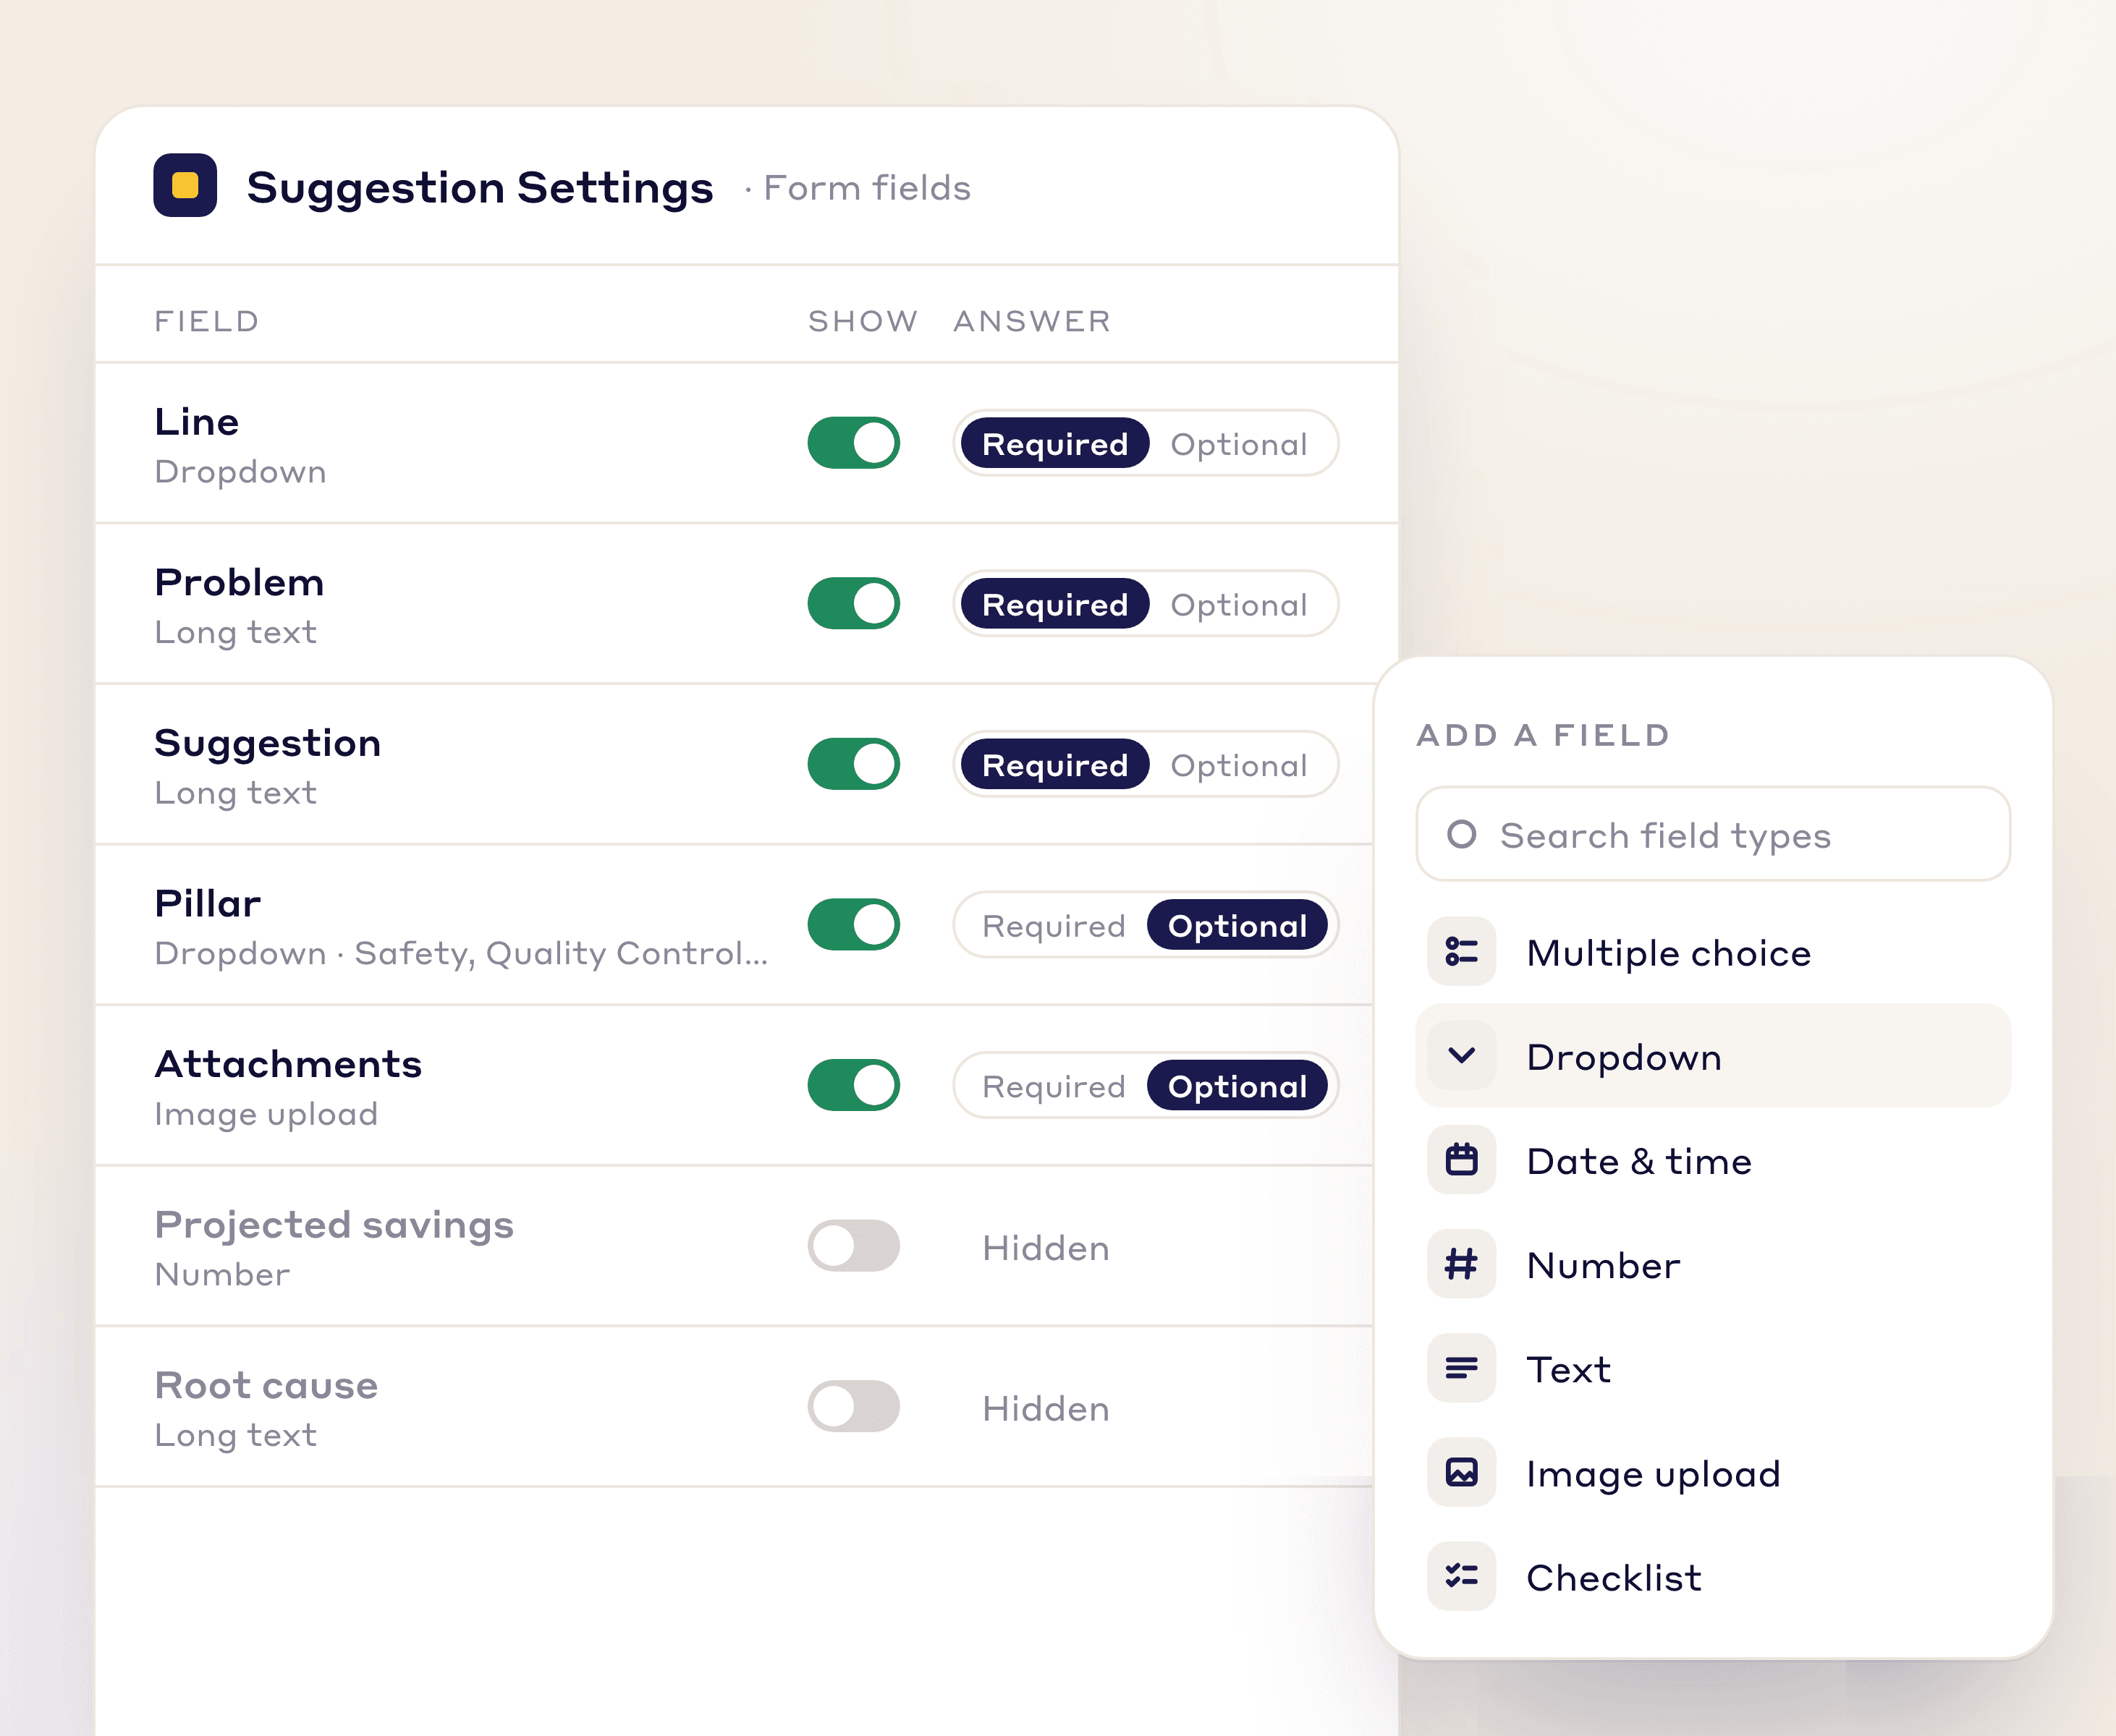Click the Date & time calendar icon
2116x1736 pixels.
pyautogui.click(x=1462, y=1160)
